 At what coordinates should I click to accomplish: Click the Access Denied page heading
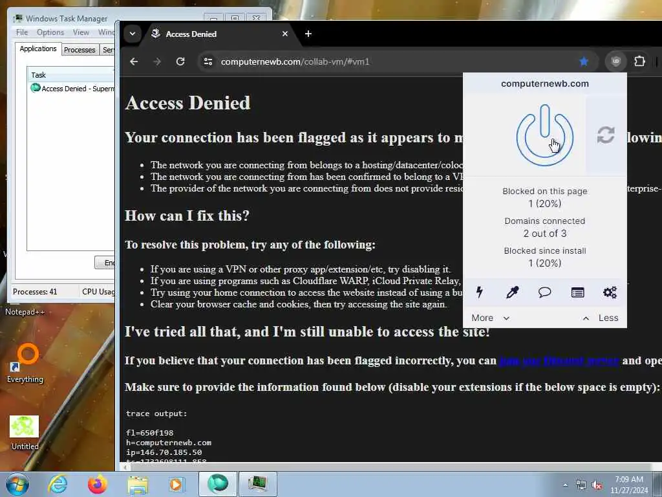pos(188,103)
